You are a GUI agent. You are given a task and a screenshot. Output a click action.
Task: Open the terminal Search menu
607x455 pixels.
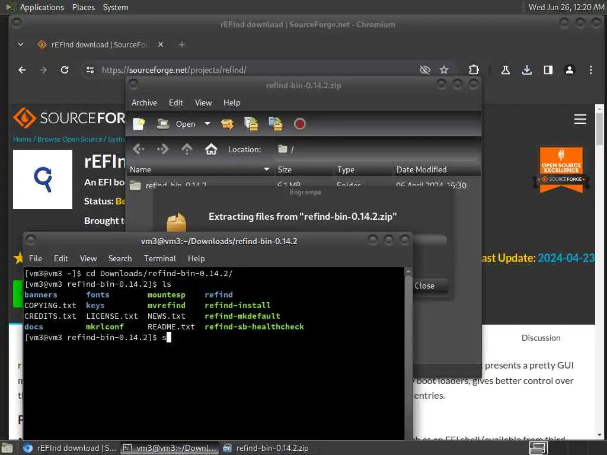click(120, 258)
